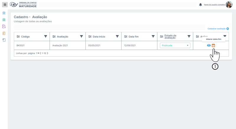Click the user profile avatar photo

point(229,5)
